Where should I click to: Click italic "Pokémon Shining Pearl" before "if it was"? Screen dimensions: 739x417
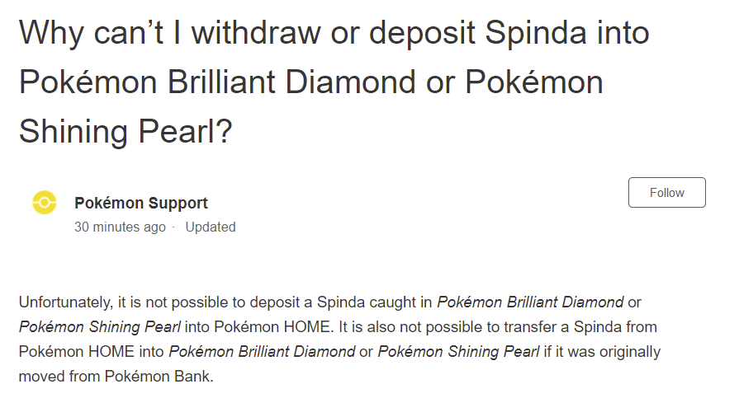click(458, 352)
